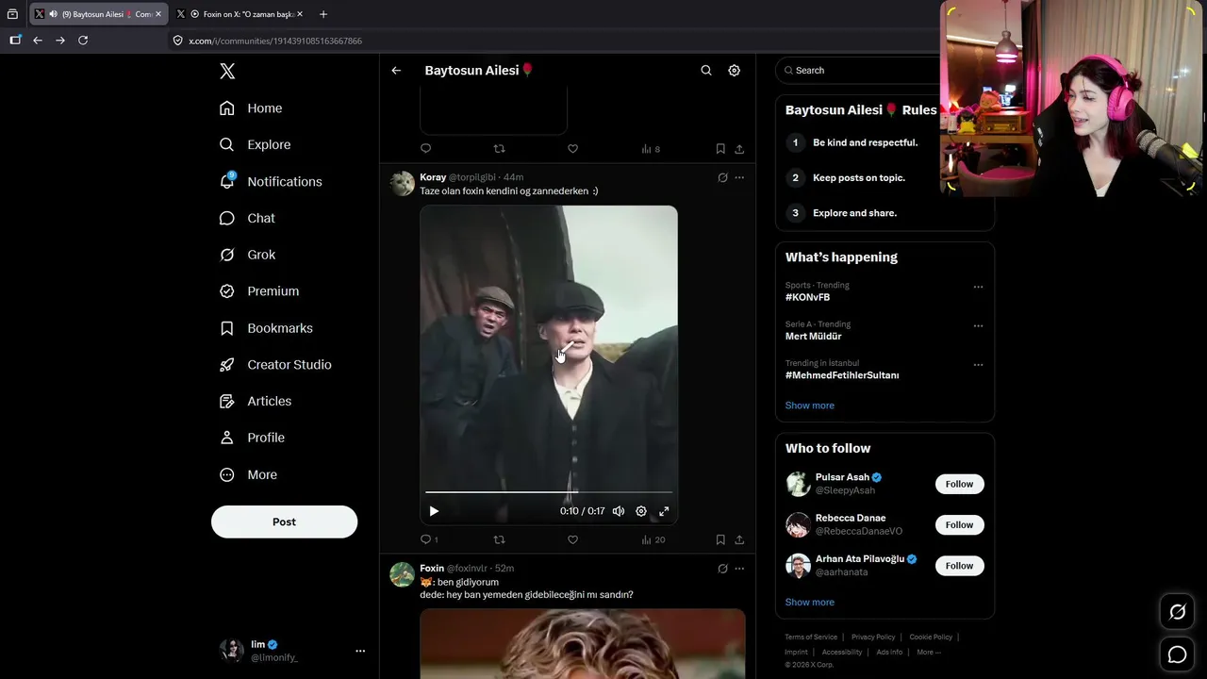Reload the page in browser toolbar
This screenshot has width=1207, height=679.
83,41
